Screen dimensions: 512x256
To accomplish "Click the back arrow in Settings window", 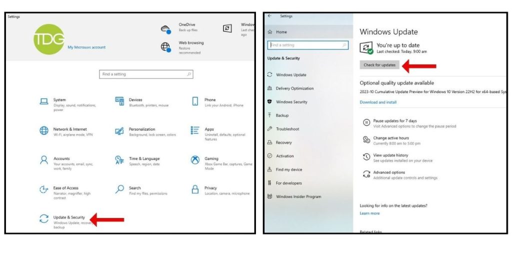I will point(269,15).
